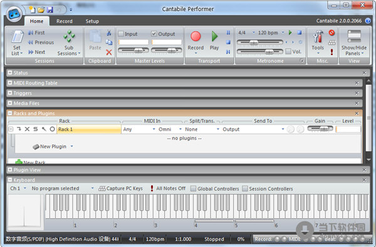
Task: Click the red prohibited icon in Misc
Action: point(332,33)
